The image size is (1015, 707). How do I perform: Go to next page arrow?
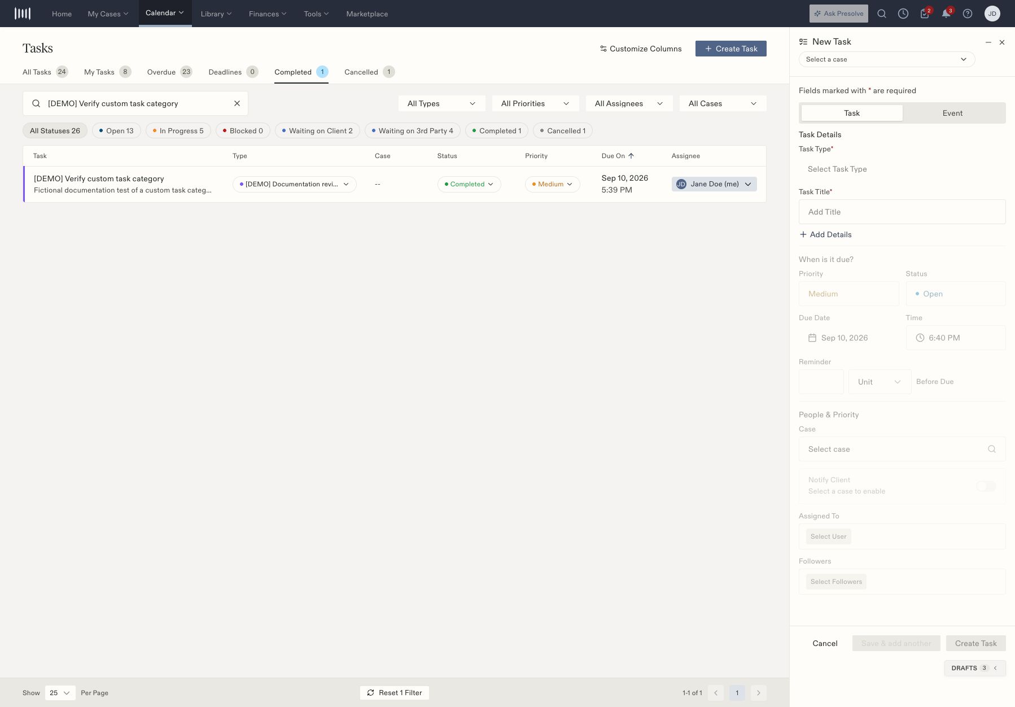tap(759, 693)
